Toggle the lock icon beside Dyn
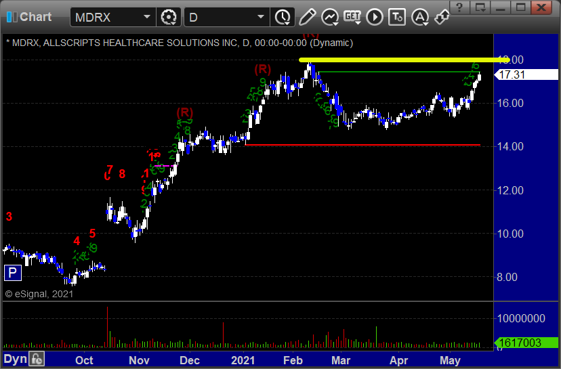 coord(37,360)
